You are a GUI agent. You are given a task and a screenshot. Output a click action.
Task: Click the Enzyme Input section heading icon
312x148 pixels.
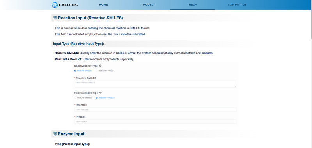tap(55, 134)
